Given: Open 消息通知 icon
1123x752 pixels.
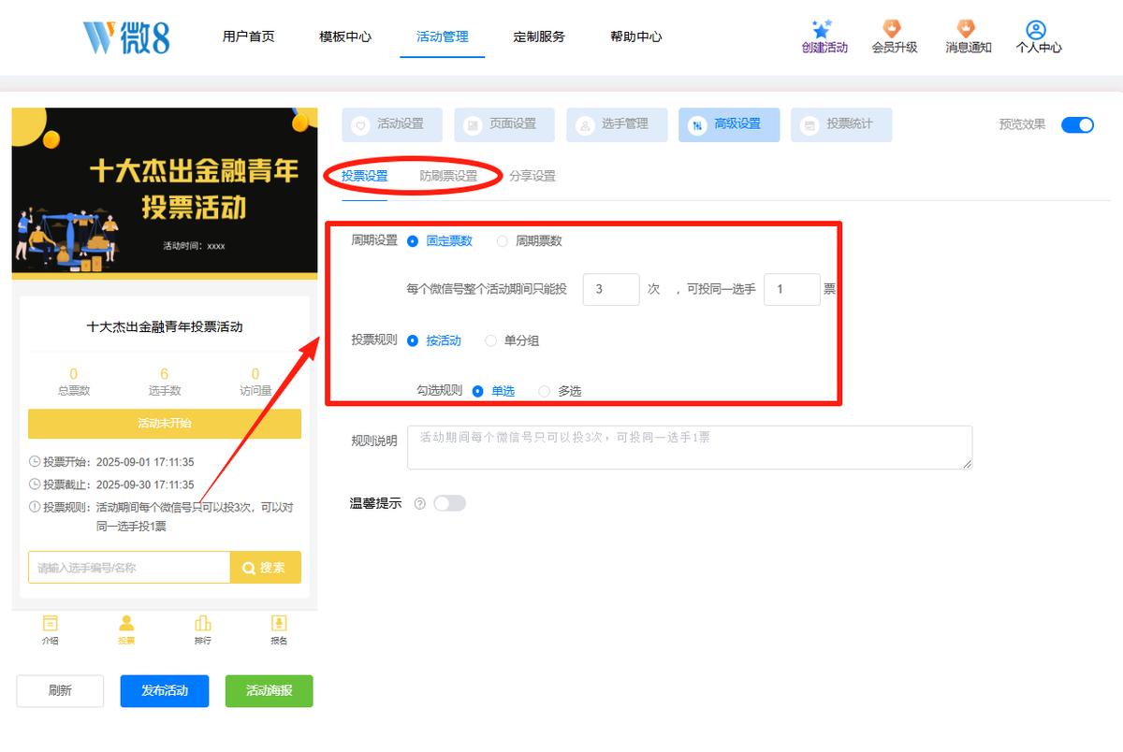Looking at the screenshot, I should point(966,29).
